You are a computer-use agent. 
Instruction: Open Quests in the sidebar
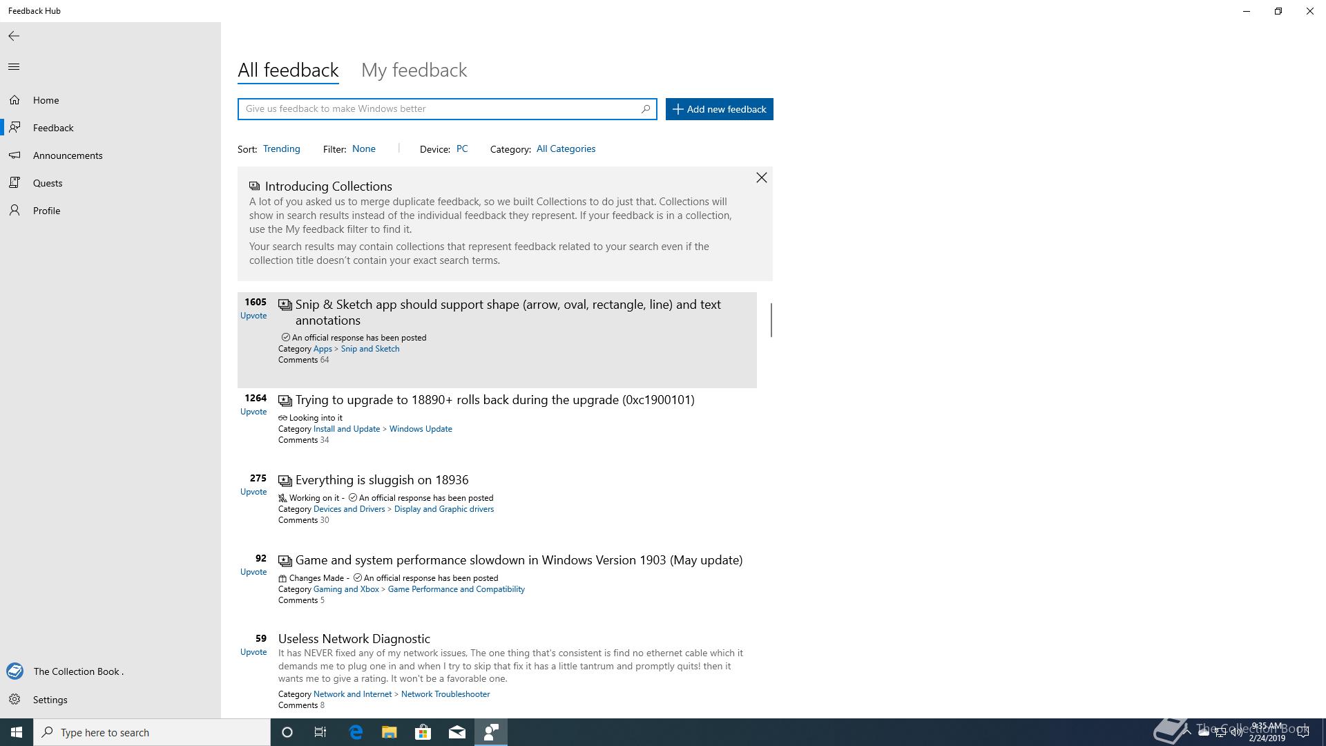pyautogui.click(x=110, y=183)
